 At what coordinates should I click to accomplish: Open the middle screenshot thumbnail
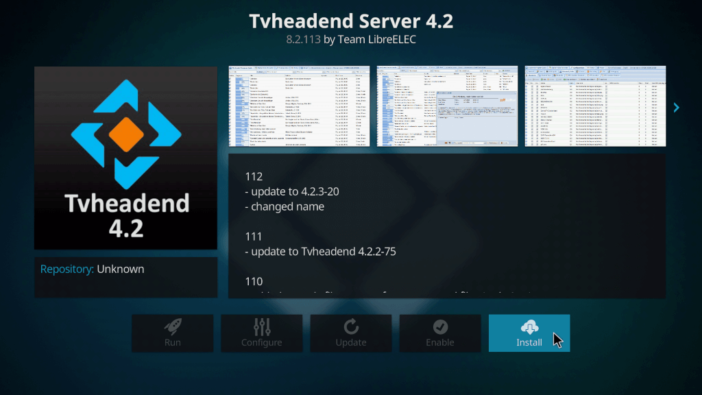447,106
